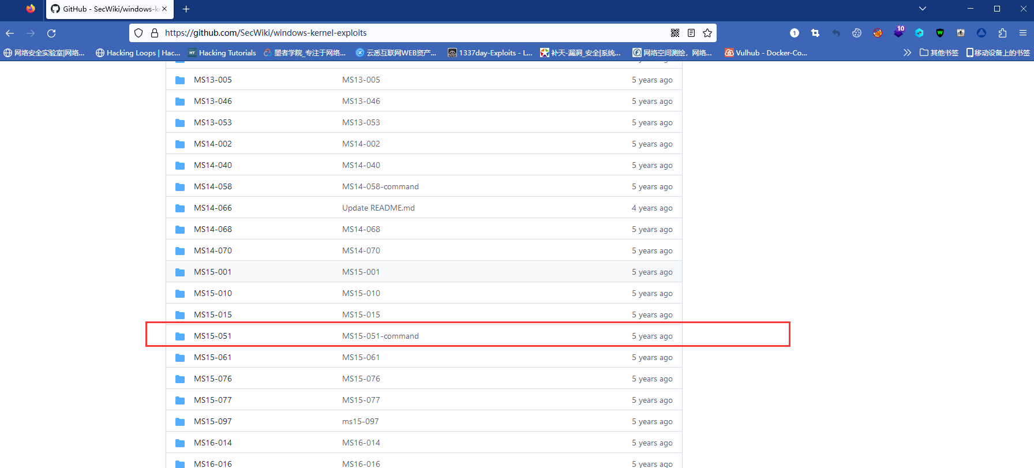Open the extensions puzzle icon
Viewport: 1034px width, 468px height.
click(1002, 33)
